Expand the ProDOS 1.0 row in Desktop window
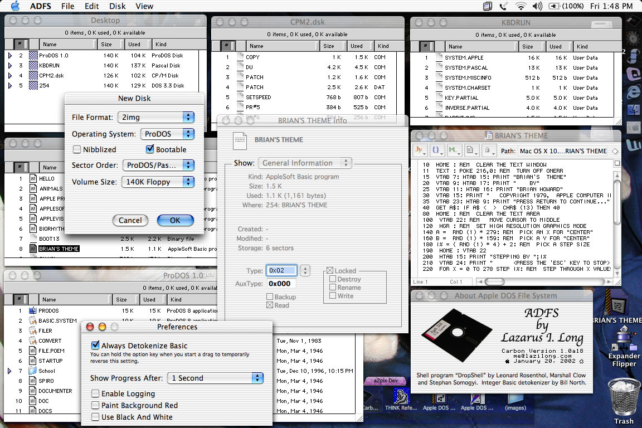Image resolution: width=642 pixels, height=428 pixels. point(10,55)
